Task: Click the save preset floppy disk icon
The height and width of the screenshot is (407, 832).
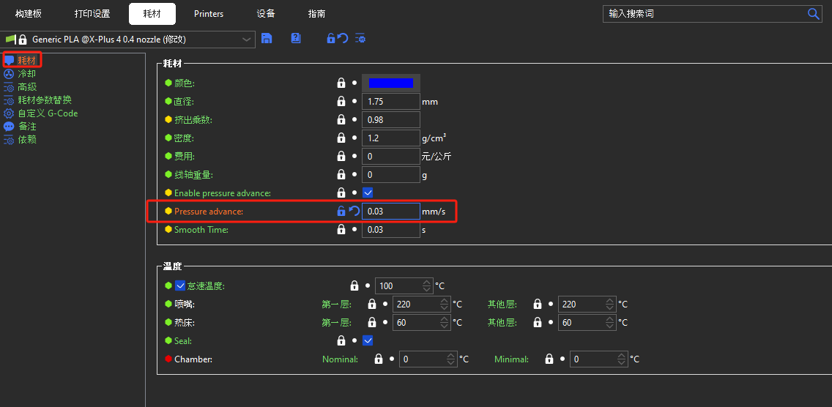Action: [267, 38]
